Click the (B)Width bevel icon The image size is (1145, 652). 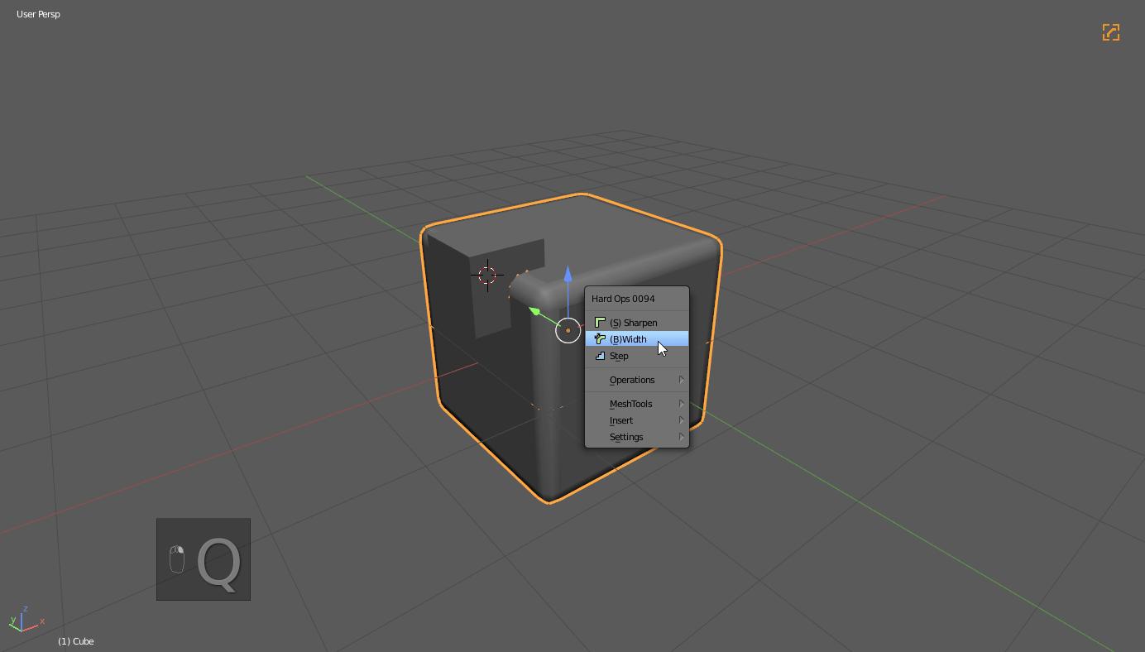pos(600,339)
